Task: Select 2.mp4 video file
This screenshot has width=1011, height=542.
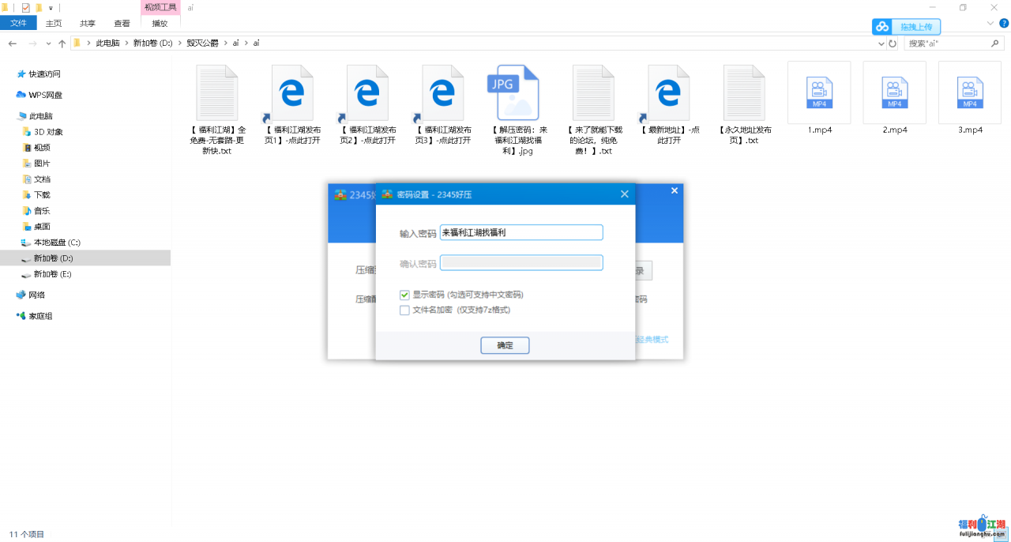Action: [x=894, y=93]
